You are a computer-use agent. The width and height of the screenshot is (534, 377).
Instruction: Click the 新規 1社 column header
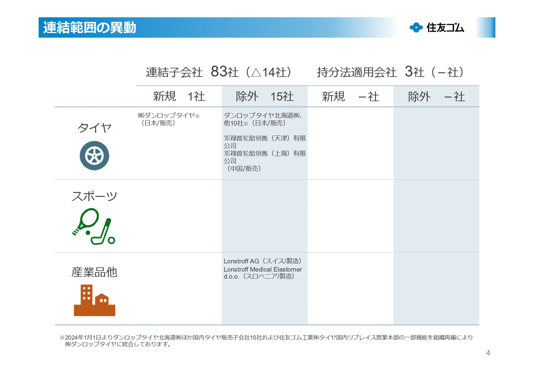[x=179, y=96]
